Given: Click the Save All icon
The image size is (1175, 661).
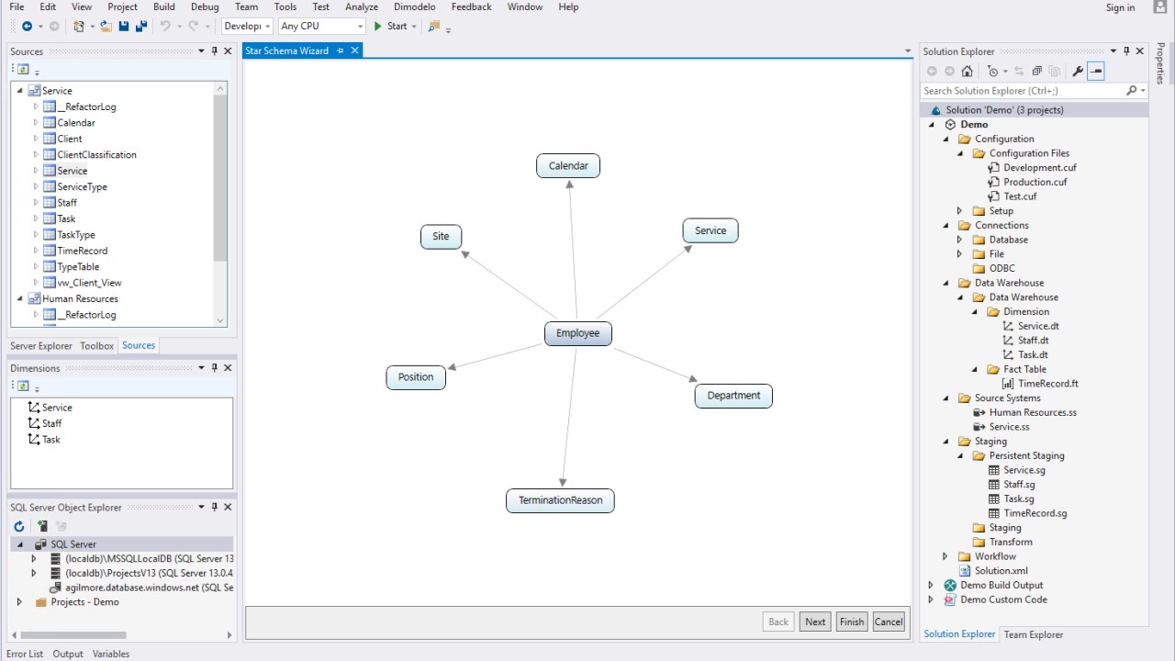Looking at the screenshot, I should pos(141,27).
